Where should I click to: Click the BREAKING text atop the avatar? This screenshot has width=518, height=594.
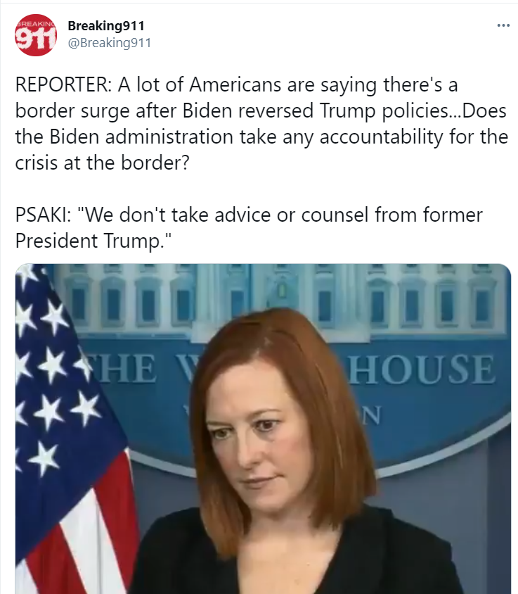tap(37, 23)
